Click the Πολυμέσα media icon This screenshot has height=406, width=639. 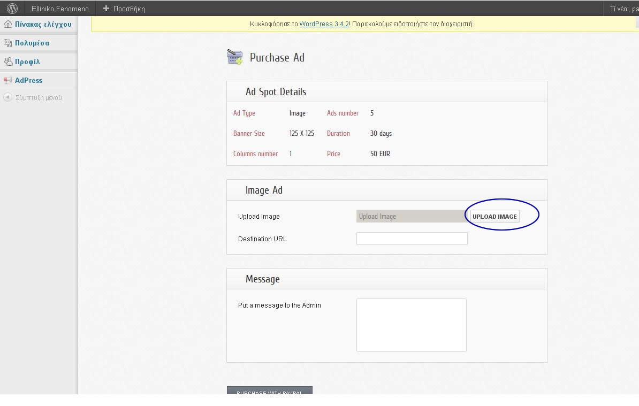click(x=7, y=43)
